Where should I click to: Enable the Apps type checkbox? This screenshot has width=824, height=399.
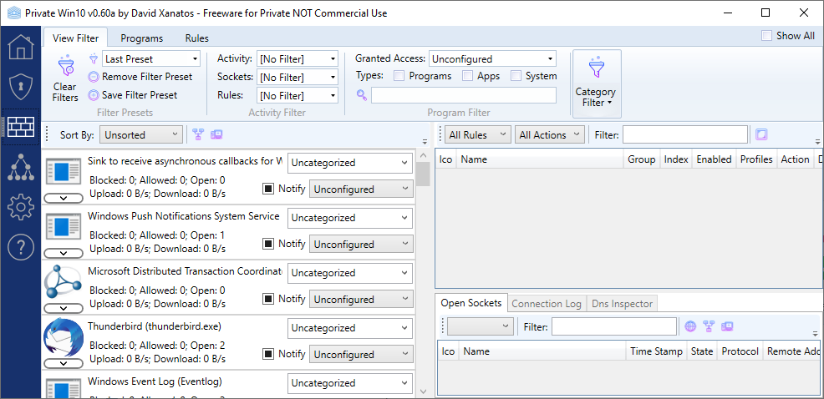coord(467,76)
